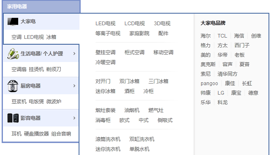The image size is (271, 155).
Task: Open 空调 under 大家电
Action: (17, 37)
